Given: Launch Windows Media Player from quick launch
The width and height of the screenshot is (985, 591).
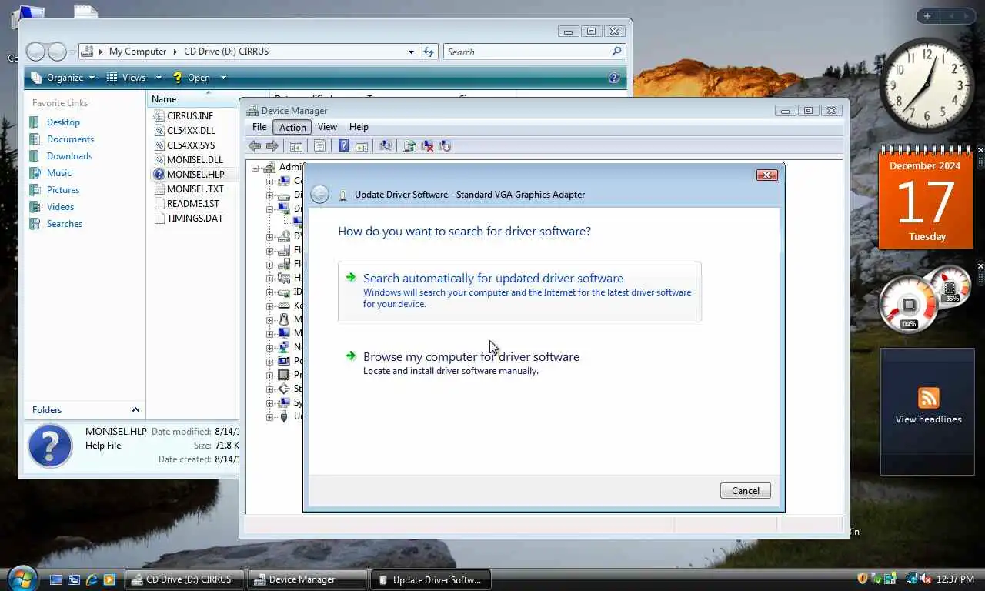Looking at the screenshot, I should [x=109, y=579].
